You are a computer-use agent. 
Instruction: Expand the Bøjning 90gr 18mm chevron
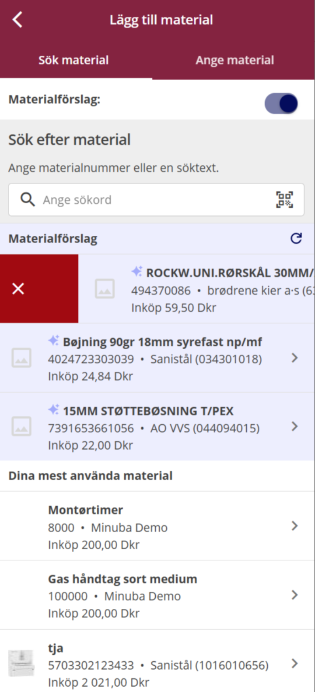(x=295, y=358)
